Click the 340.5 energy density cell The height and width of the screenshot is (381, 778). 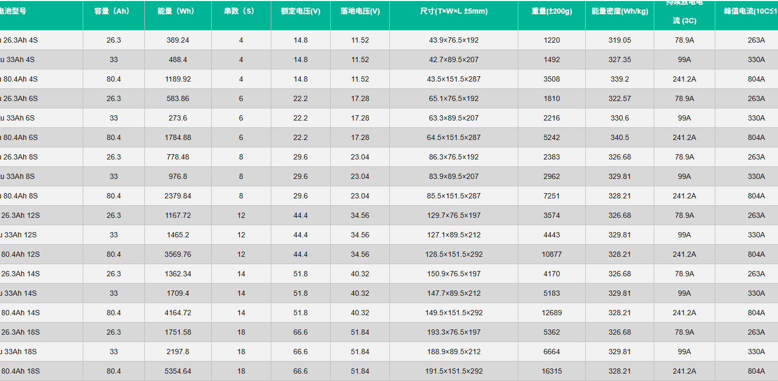point(619,137)
